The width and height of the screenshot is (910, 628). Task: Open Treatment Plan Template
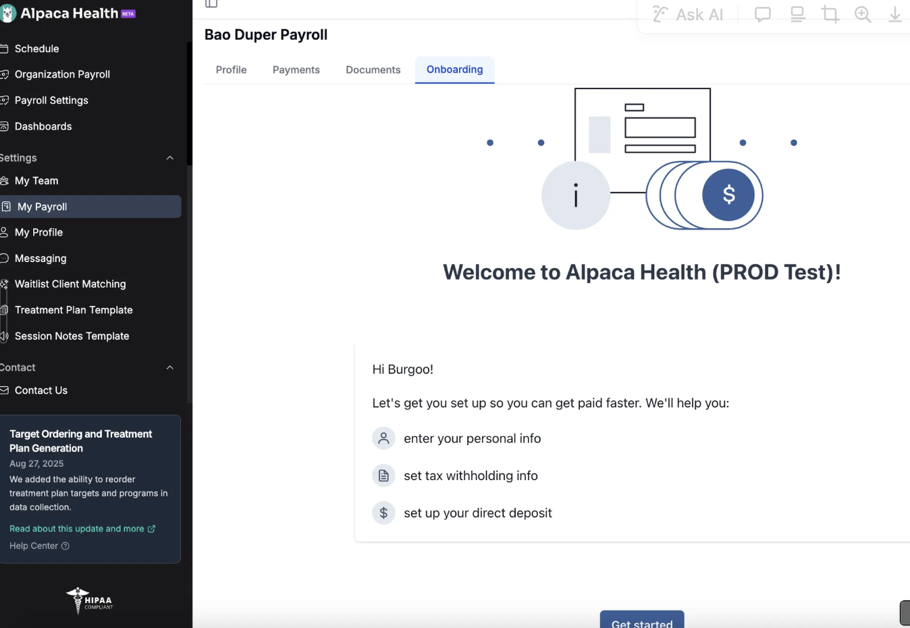coord(74,310)
